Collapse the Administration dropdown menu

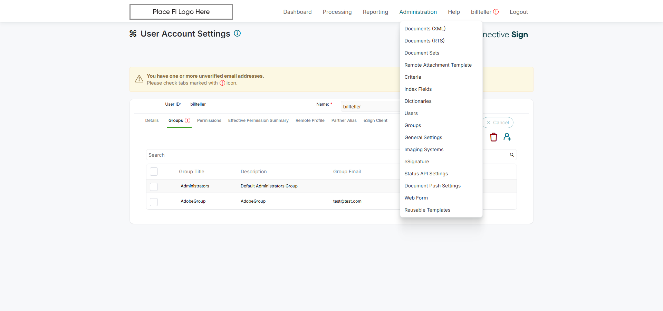418,12
